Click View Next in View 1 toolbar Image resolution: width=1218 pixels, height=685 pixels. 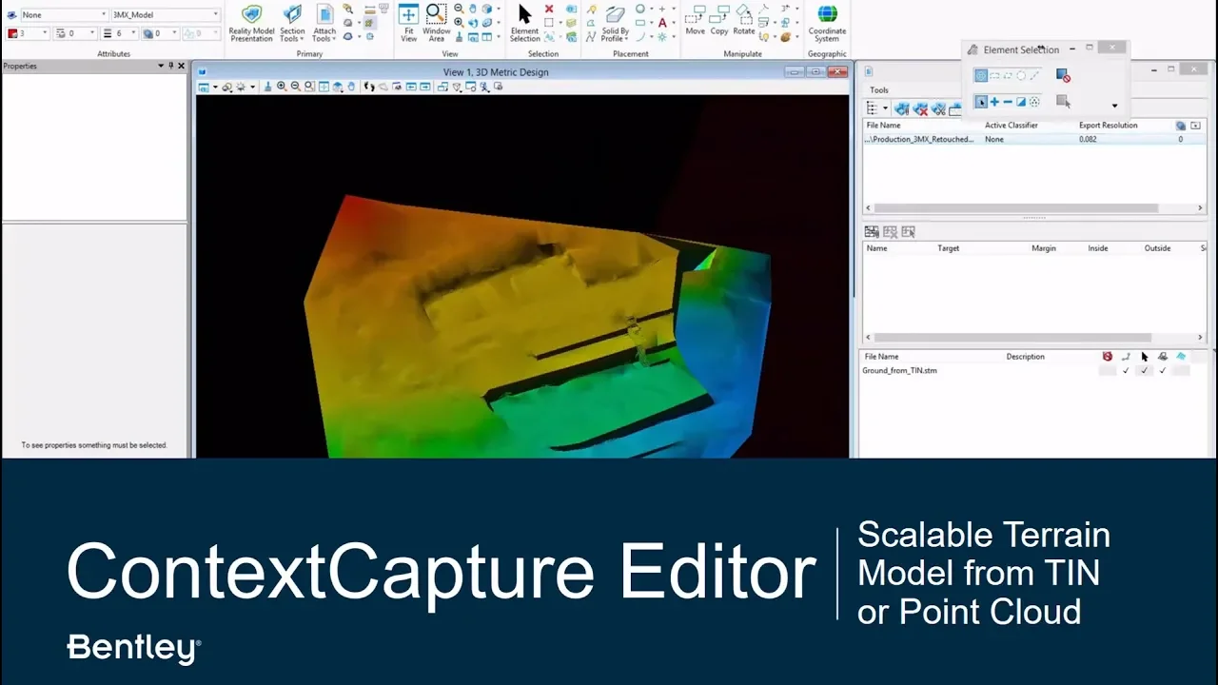[x=425, y=87]
